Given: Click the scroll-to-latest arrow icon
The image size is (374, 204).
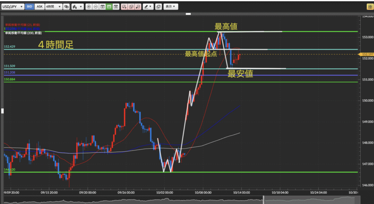Looking at the screenshot, I should [116, 7].
